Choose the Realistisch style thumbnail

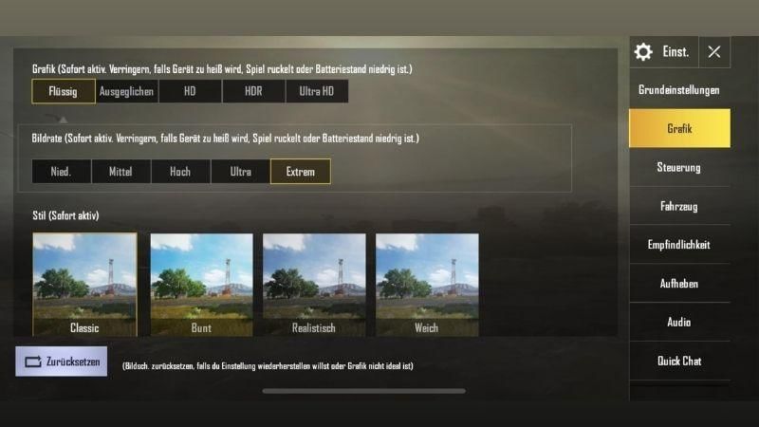[x=314, y=285]
